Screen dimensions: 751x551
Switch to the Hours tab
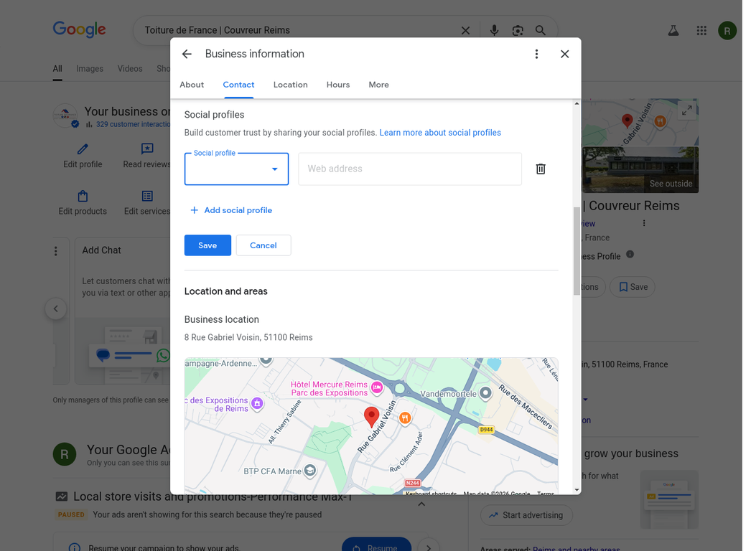point(338,85)
